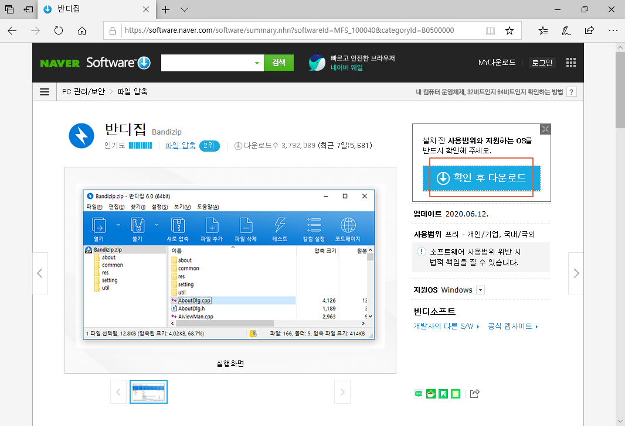The width and height of the screenshot is (625, 426).
Task: Click the Bandizip lightning logo
Action: point(81,136)
